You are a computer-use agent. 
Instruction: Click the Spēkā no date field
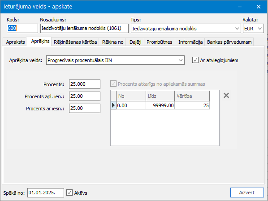46,193
